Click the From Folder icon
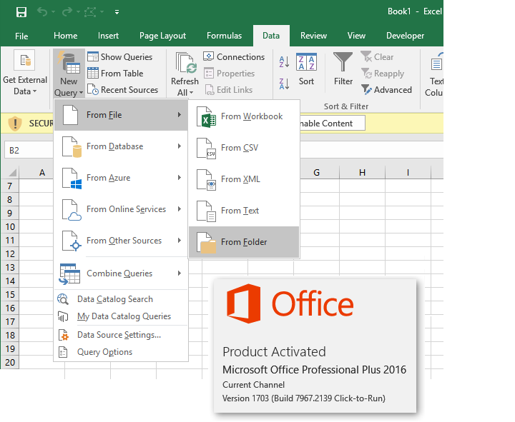The height and width of the screenshot is (422, 515). point(206,243)
